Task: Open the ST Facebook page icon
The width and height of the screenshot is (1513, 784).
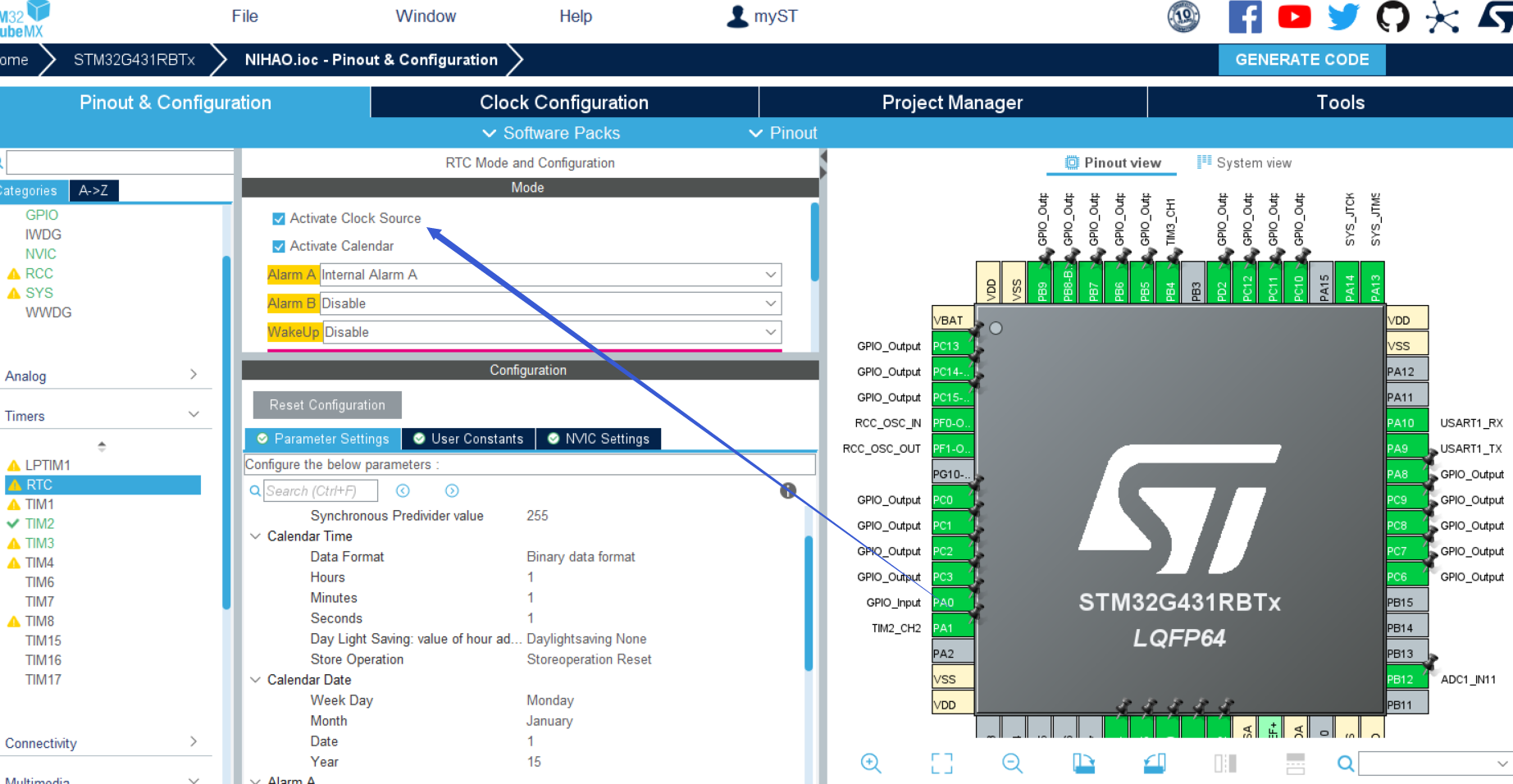Action: pyautogui.click(x=1245, y=17)
